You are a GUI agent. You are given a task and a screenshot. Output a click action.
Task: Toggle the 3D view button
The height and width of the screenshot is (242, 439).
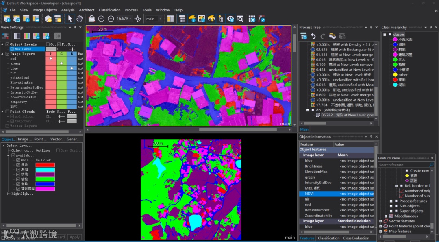pyautogui.click(x=58, y=36)
